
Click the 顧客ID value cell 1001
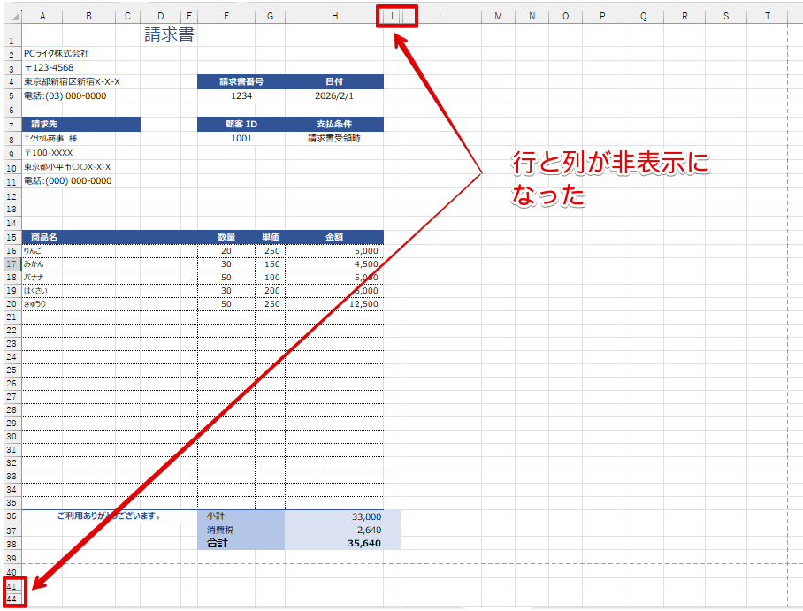[x=241, y=138]
